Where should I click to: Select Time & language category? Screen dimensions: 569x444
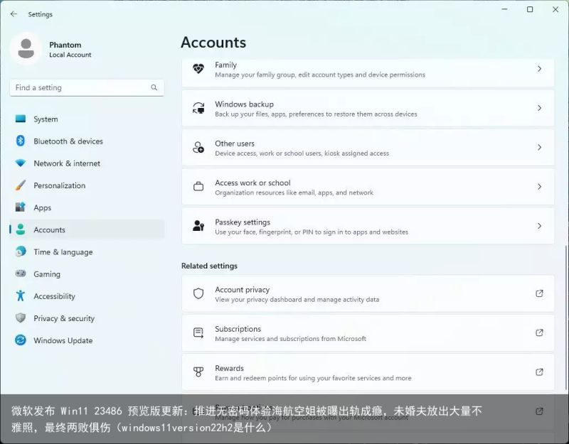pyautogui.click(x=87, y=251)
